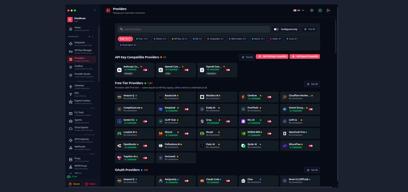This screenshot has height=192, width=408.
Task: Click the Cline provider logo
Action: pyautogui.click(x=243, y=181)
